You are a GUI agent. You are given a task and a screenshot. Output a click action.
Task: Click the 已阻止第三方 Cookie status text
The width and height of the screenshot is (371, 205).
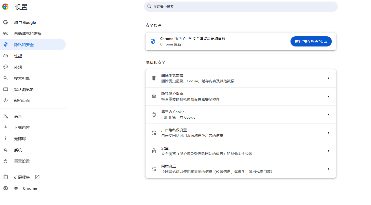click(x=178, y=117)
